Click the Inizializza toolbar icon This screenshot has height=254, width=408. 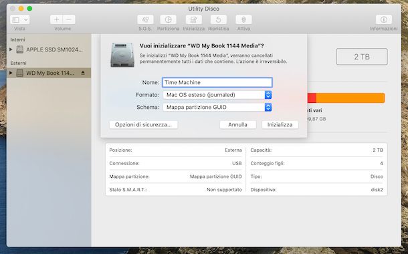click(193, 20)
